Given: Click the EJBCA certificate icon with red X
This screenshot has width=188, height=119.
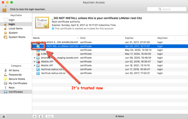Looking at the screenshot, I should pos(38,54).
